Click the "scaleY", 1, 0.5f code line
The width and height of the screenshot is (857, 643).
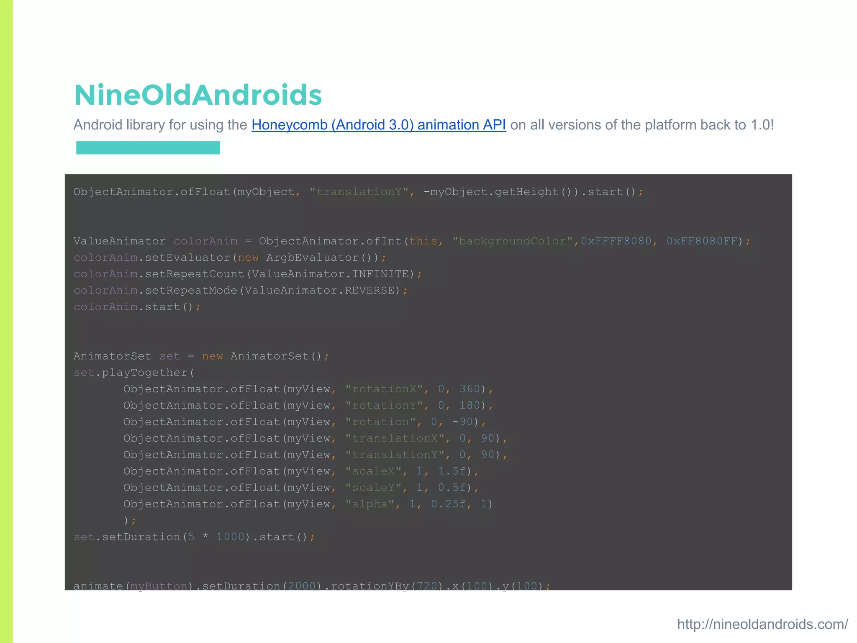point(301,487)
